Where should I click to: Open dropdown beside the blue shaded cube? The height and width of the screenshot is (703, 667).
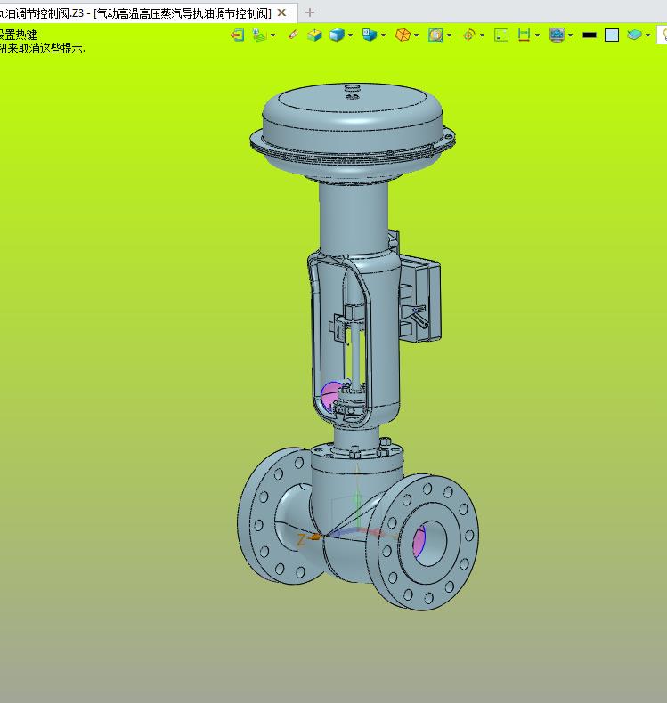coord(350,35)
